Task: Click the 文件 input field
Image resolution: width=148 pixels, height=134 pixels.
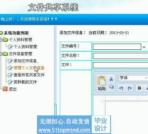Action: pyautogui.click(x=120, y=65)
